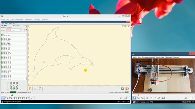Click Play in the 3.mp4 player

(x=3, y=98)
